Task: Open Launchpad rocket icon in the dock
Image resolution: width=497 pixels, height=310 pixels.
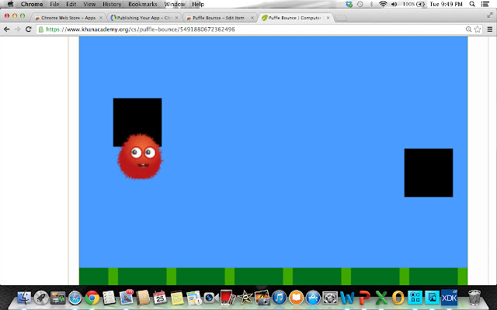Action: tap(41, 298)
